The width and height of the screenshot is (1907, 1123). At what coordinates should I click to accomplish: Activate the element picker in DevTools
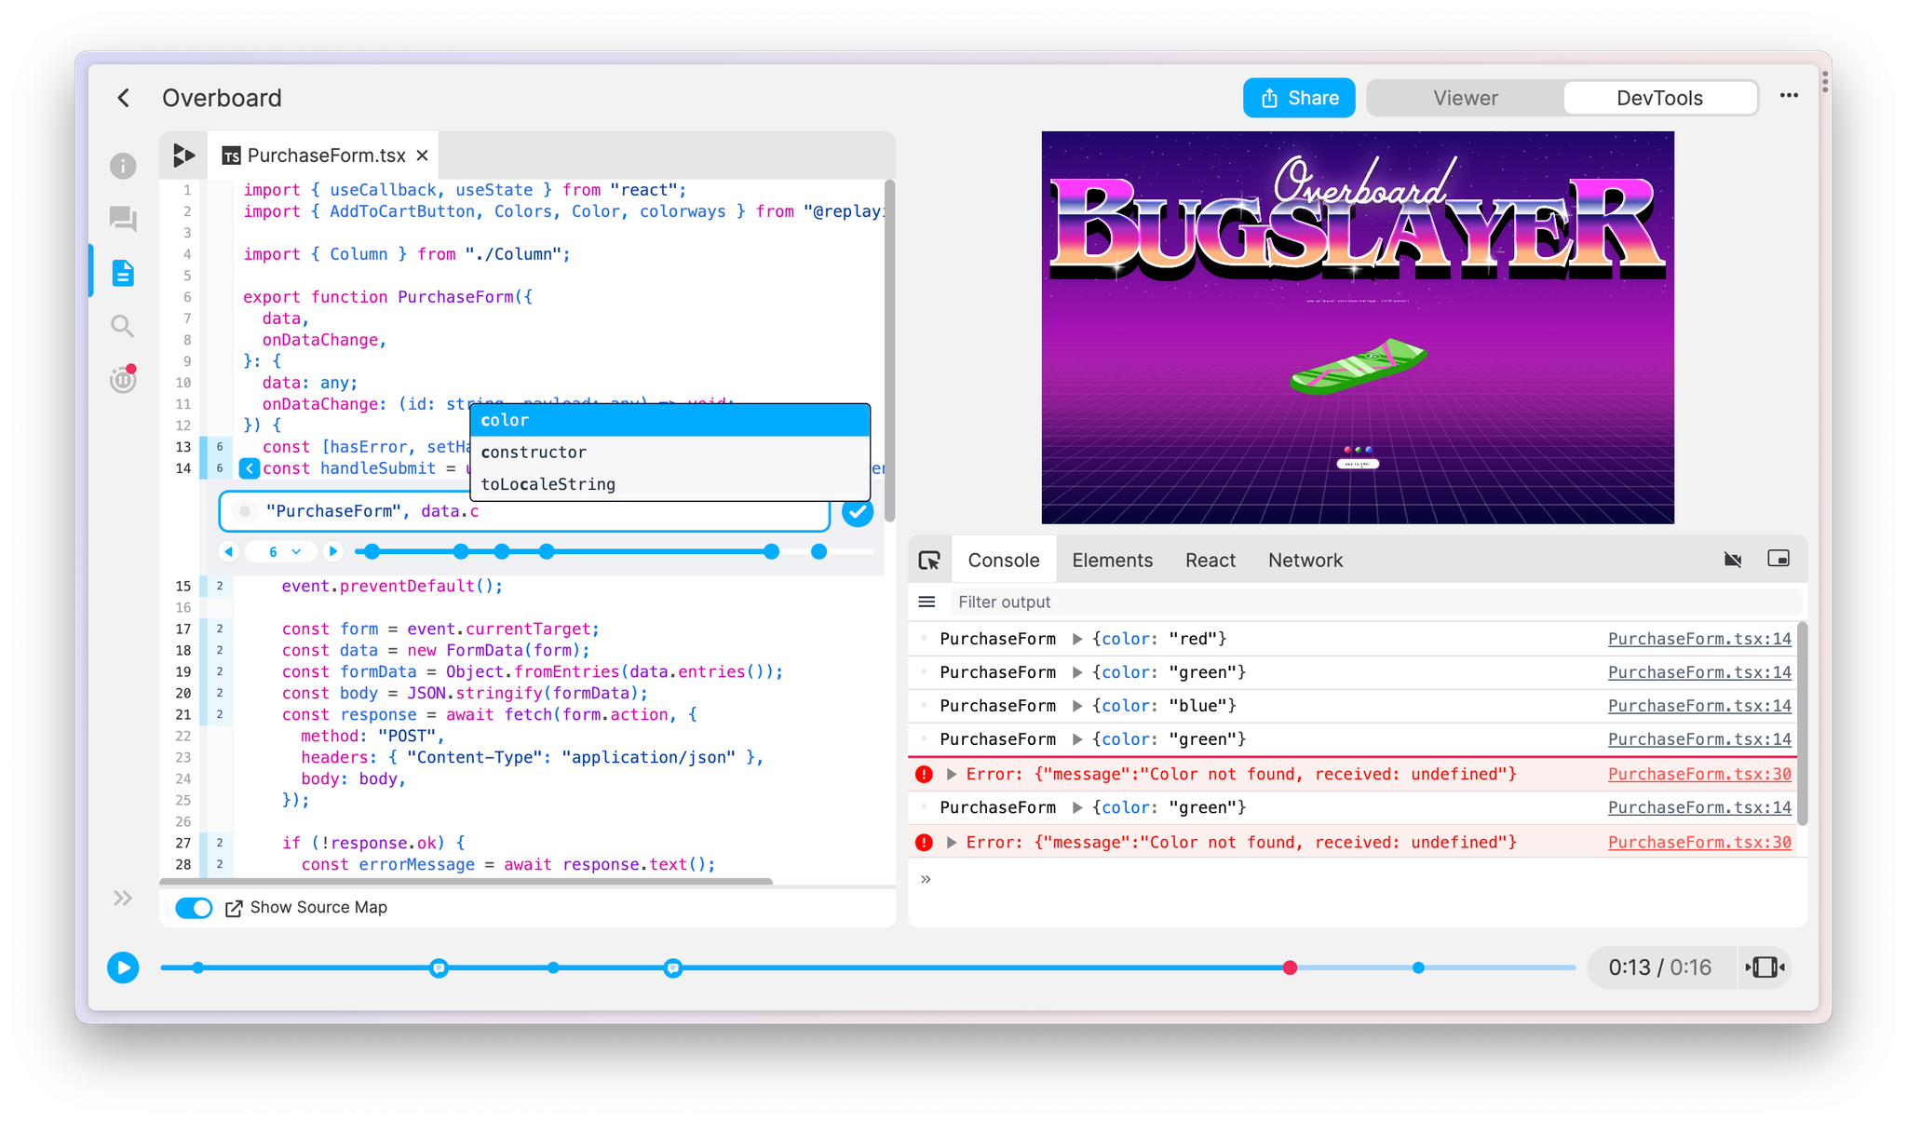[x=929, y=561]
